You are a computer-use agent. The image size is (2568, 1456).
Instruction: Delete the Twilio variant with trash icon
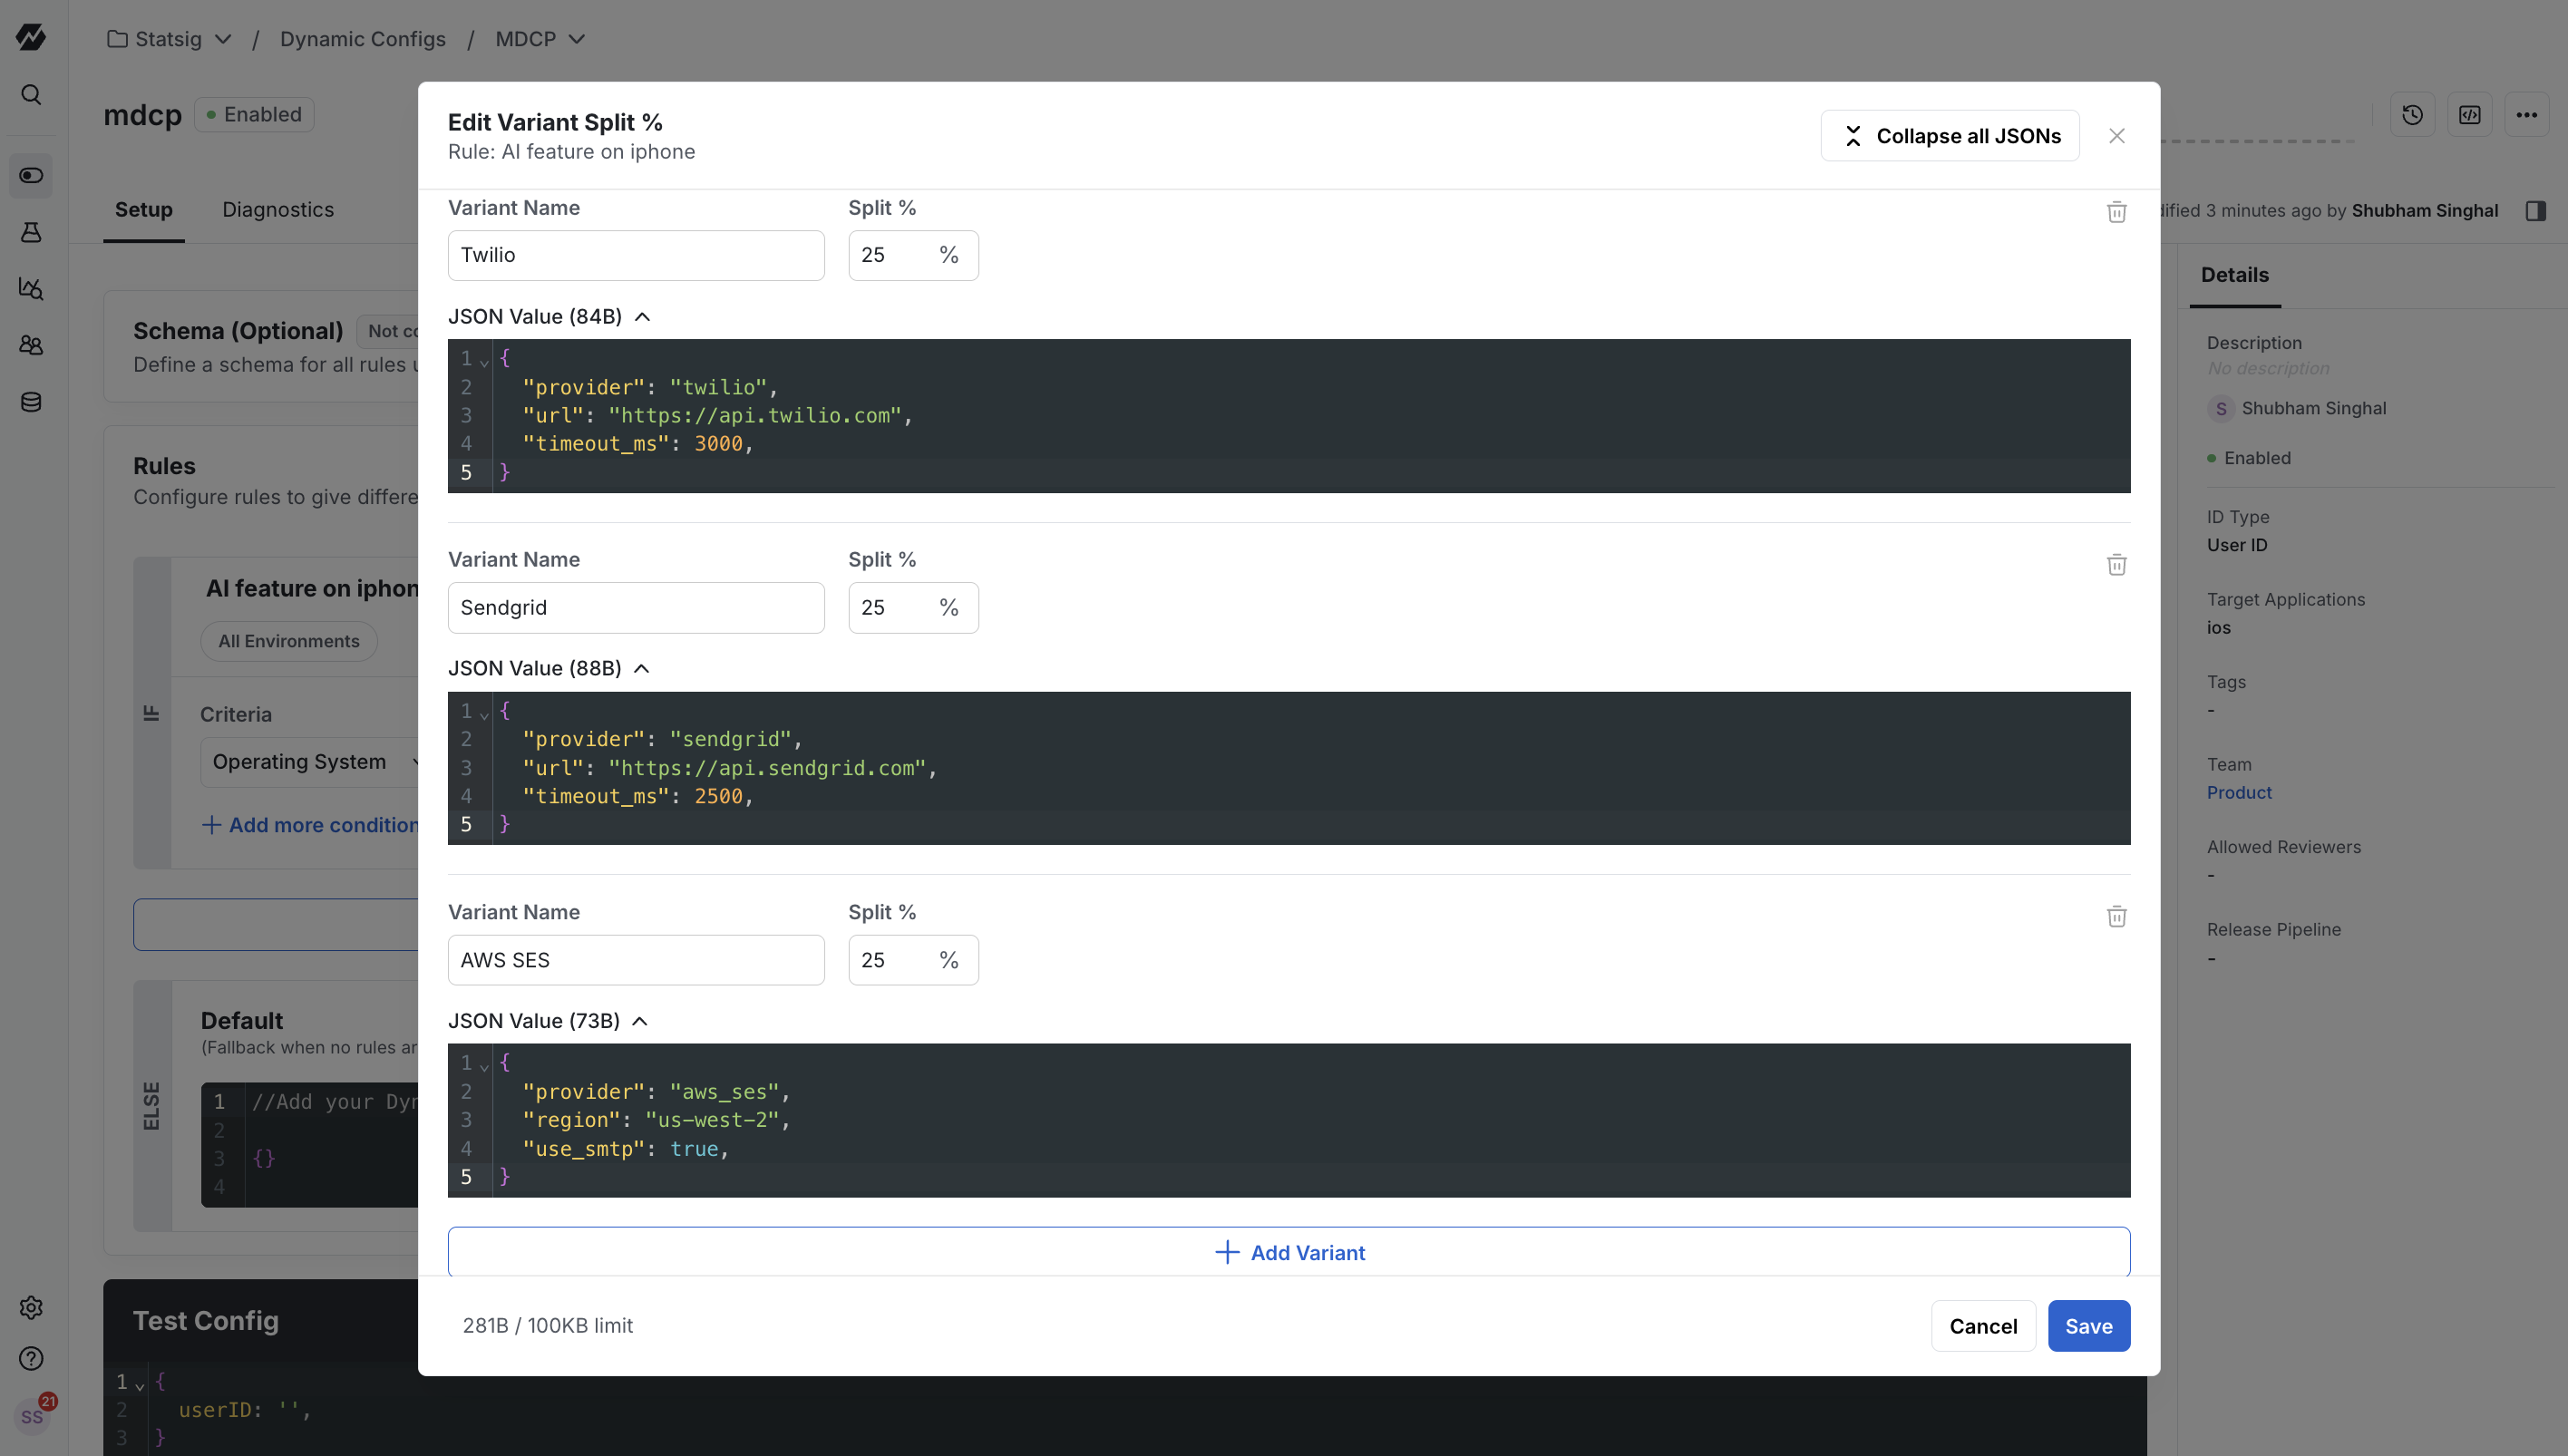(x=2116, y=212)
